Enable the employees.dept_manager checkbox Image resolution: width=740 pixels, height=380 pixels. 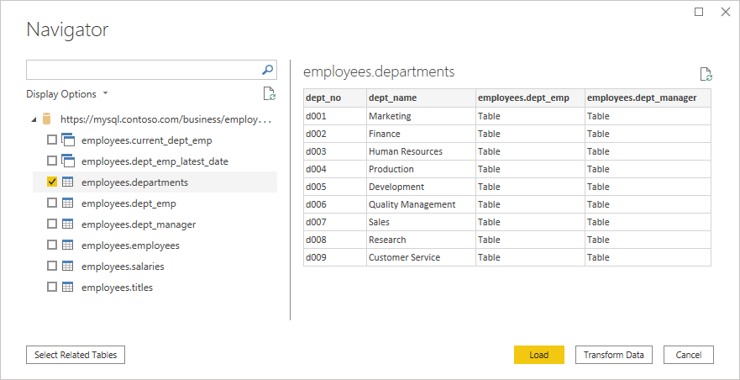click(x=52, y=224)
